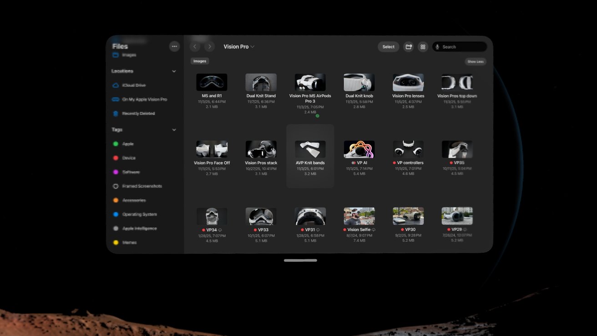Screen dimensions: 597x336
Task: Open the Vision Pro folder title dropdown
Action: (239, 46)
